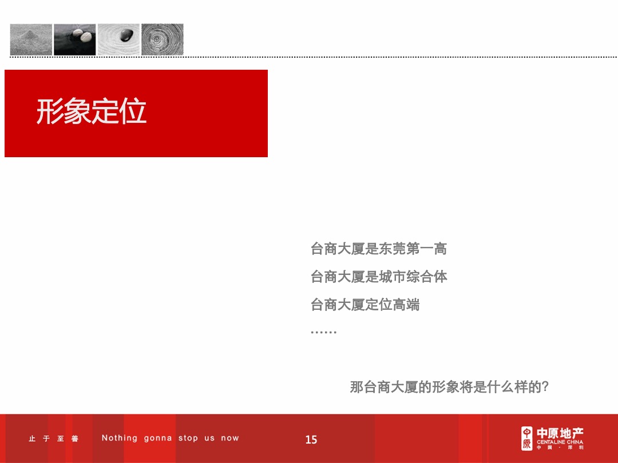The height and width of the screenshot is (463, 618).
Task: Open the 'Nothing gonna stop us now' slogan
Action: [x=170, y=438]
